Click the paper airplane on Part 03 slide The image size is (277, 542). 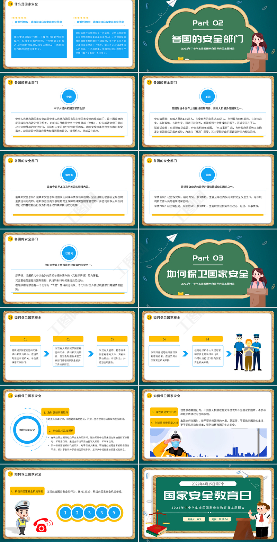[x=171, y=239]
